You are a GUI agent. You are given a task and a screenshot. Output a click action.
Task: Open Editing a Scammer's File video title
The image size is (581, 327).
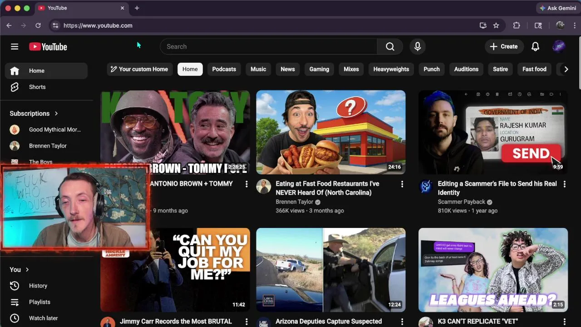[497, 188]
